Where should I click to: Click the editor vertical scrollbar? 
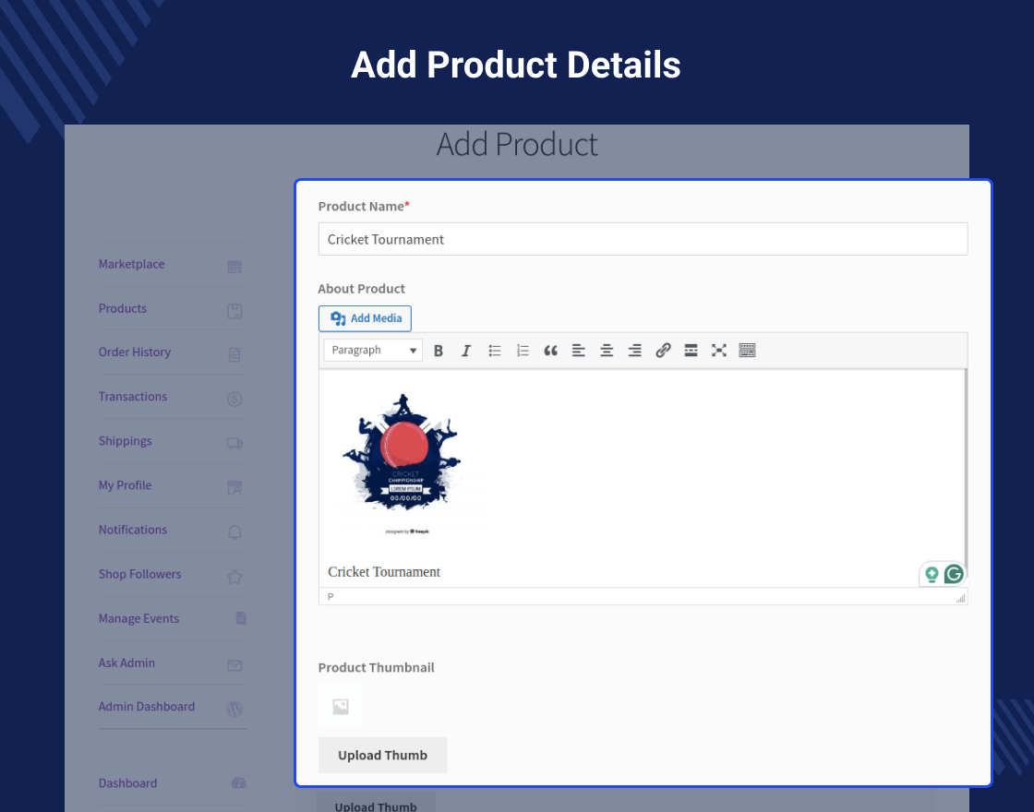[966, 474]
